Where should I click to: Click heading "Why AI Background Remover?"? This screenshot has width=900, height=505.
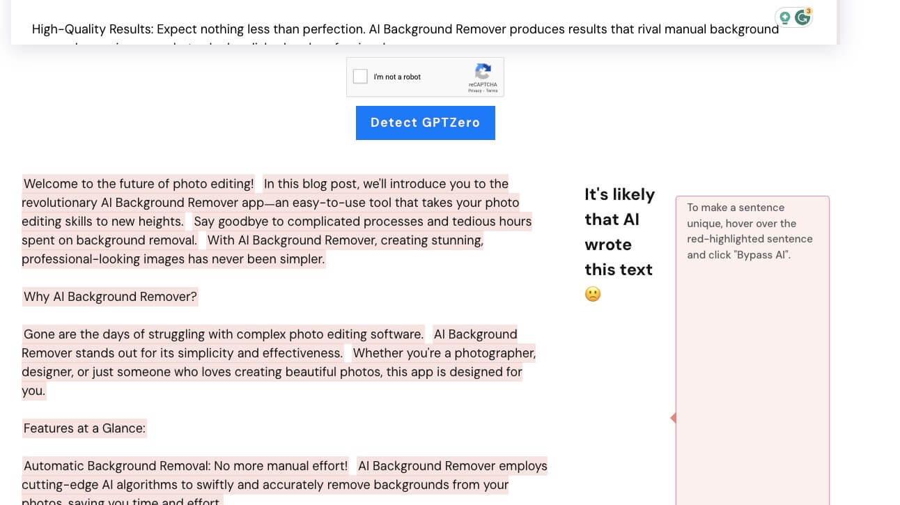(110, 297)
